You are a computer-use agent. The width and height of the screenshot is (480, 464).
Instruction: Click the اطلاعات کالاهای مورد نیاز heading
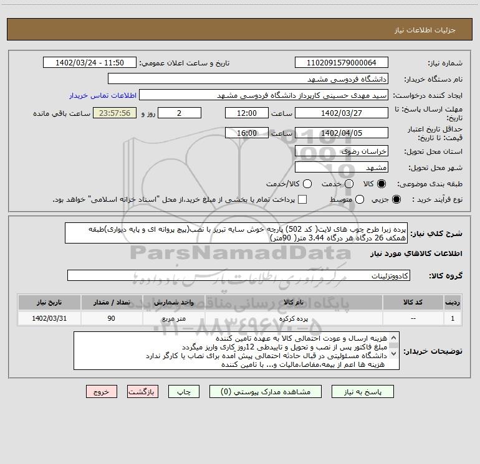(416, 253)
